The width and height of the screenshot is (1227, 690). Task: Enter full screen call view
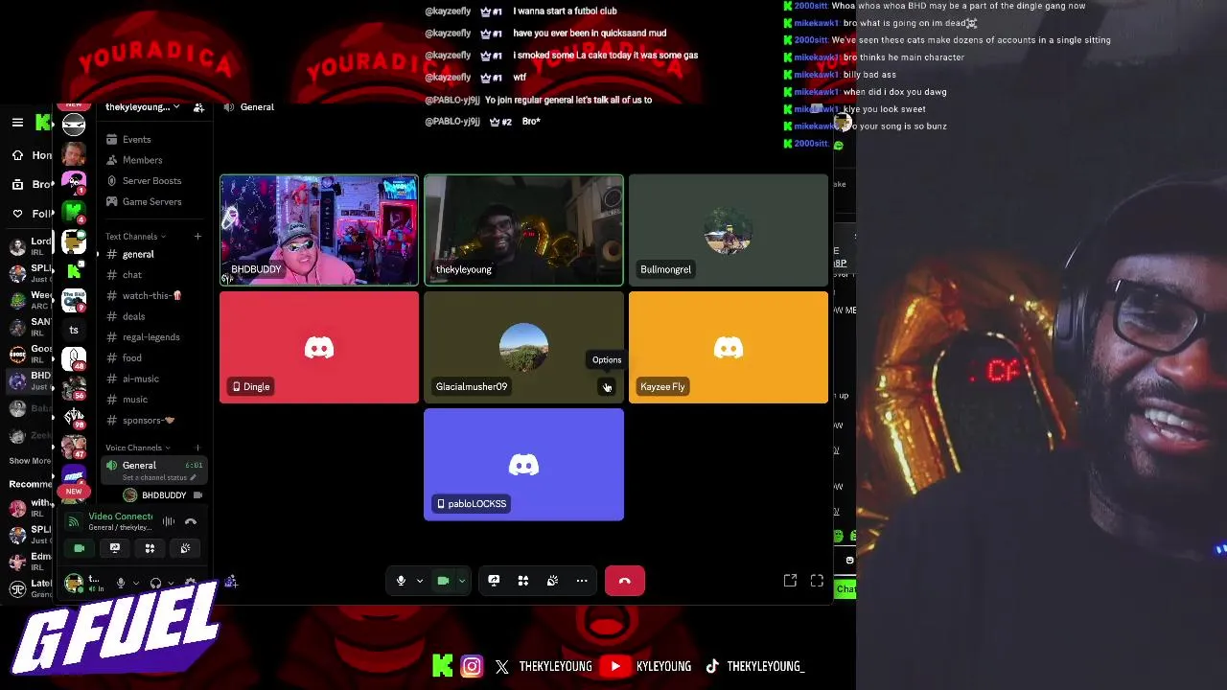coord(817,581)
